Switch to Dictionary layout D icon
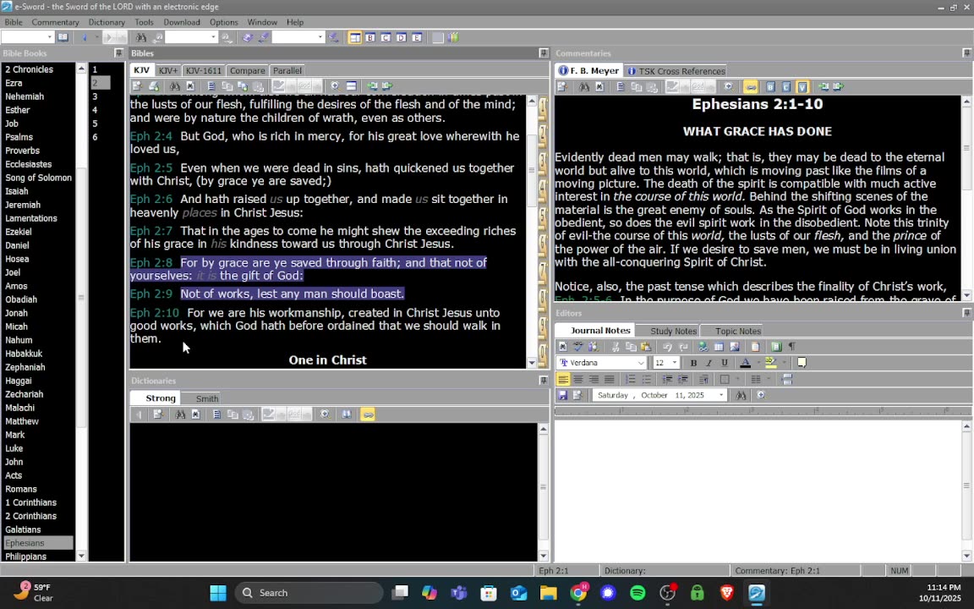The image size is (974, 609). 402,38
